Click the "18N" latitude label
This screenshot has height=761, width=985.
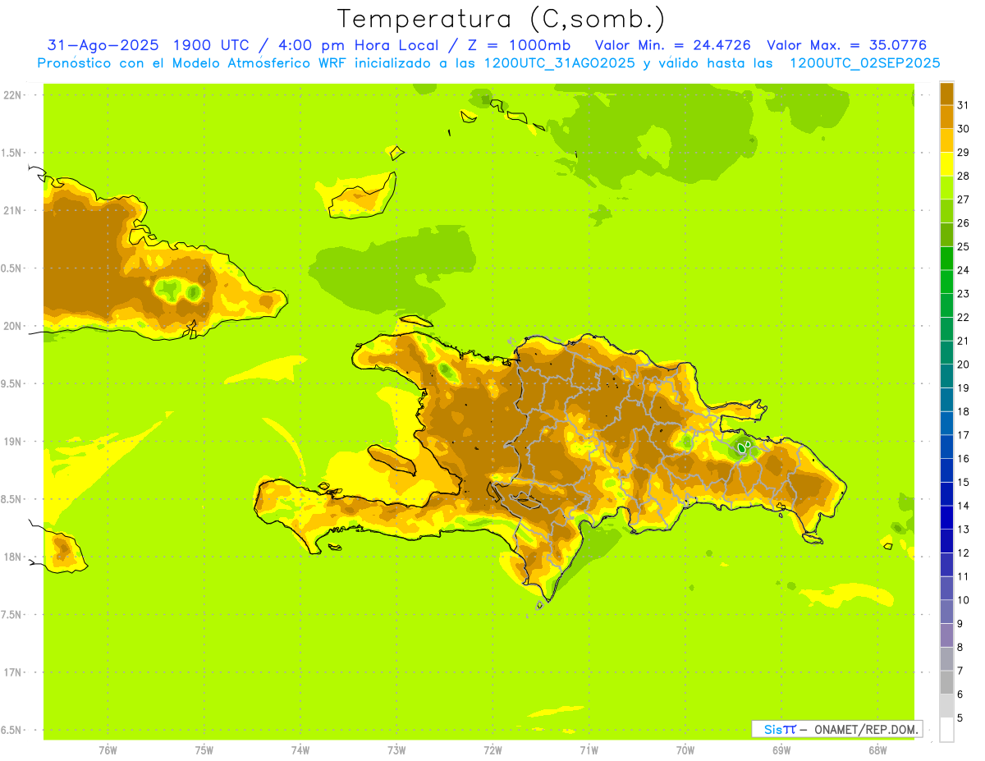(x=11, y=557)
